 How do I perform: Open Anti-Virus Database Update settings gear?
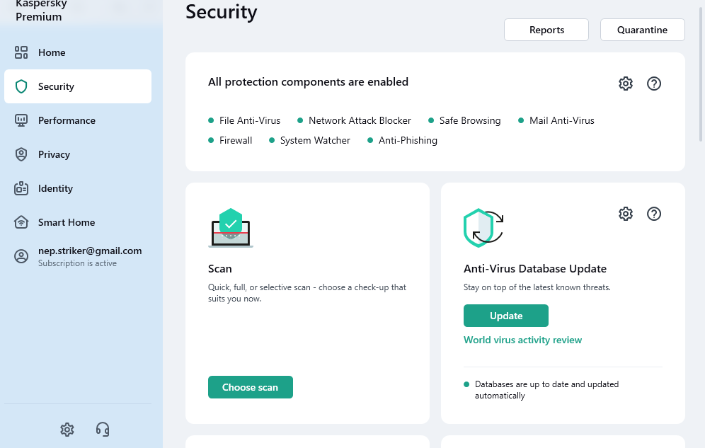coord(626,214)
